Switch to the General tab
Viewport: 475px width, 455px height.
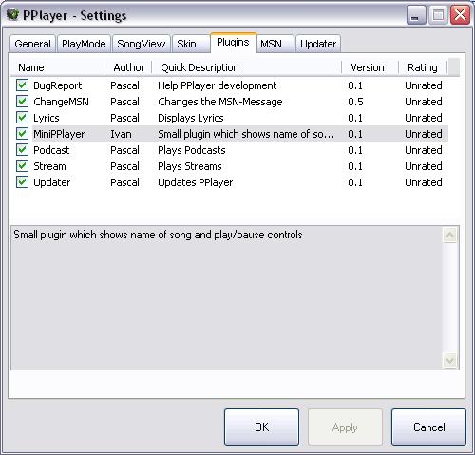point(32,44)
